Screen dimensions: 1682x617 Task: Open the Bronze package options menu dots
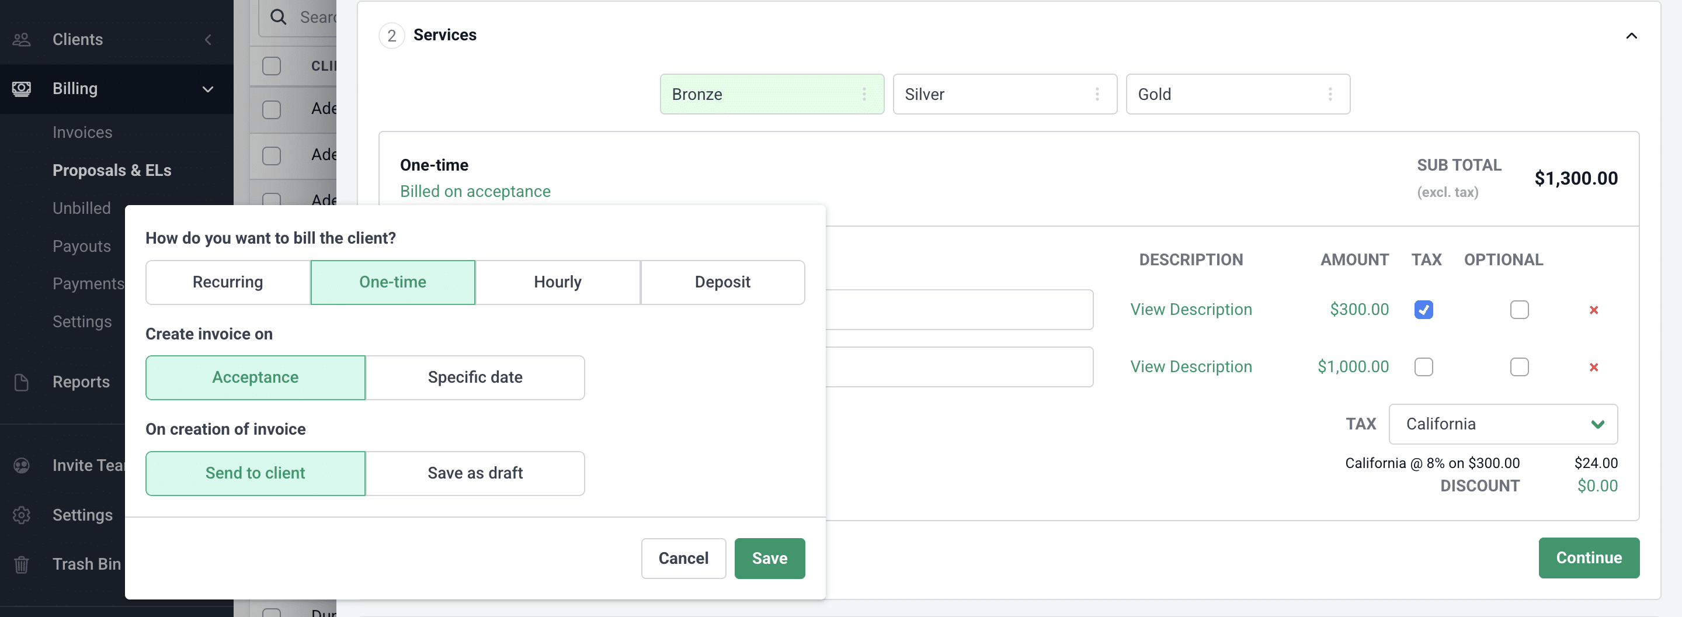(864, 94)
